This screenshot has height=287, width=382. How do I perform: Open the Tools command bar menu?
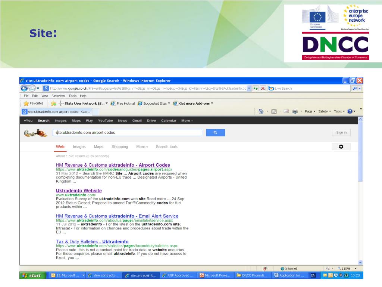click(x=339, y=111)
